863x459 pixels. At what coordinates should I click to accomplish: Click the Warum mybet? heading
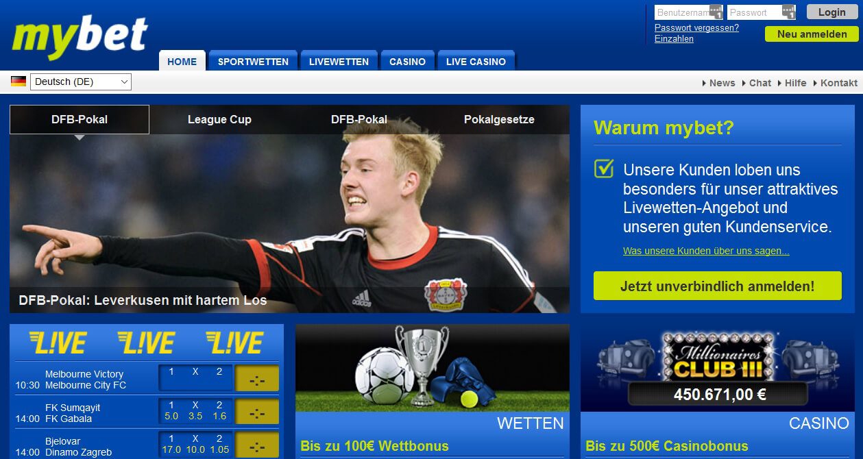664,127
